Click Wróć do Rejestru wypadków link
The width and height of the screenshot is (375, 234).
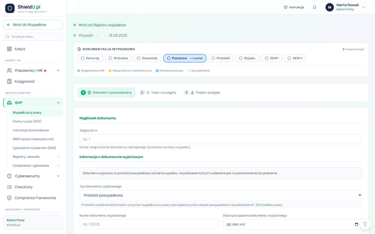point(100,25)
